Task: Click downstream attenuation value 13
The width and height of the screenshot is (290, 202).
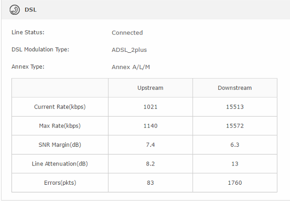Action: click(x=235, y=164)
